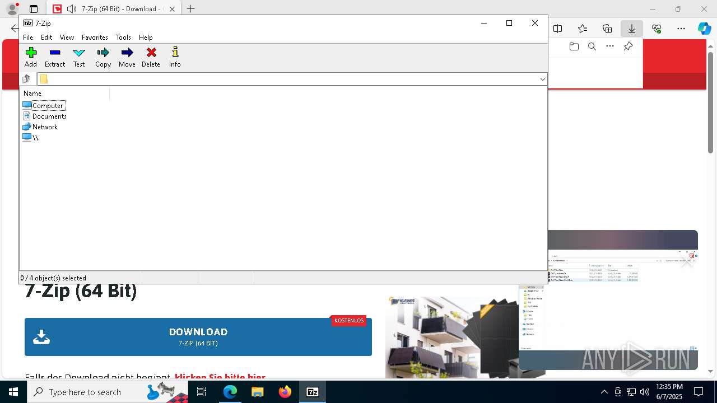The width and height of the screenshot is (717, 403).
Task: Open the Help menu
Action: tap(146, 38)
